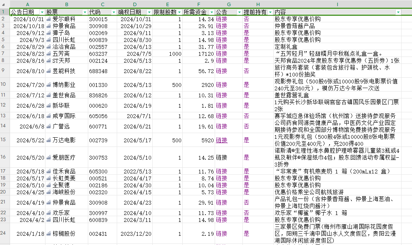Click the stock icon beside 獐子岛
The height and width of the screenshot is (245, 412).
49,33
